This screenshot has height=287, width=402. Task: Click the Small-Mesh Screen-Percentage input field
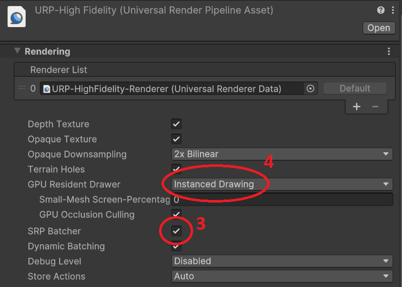pyautogui.click(x=282, y=200)
